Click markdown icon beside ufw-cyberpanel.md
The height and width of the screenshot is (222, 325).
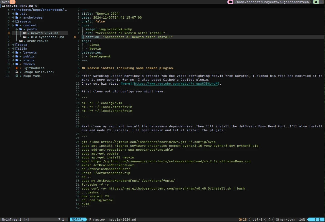coord(25,37)
